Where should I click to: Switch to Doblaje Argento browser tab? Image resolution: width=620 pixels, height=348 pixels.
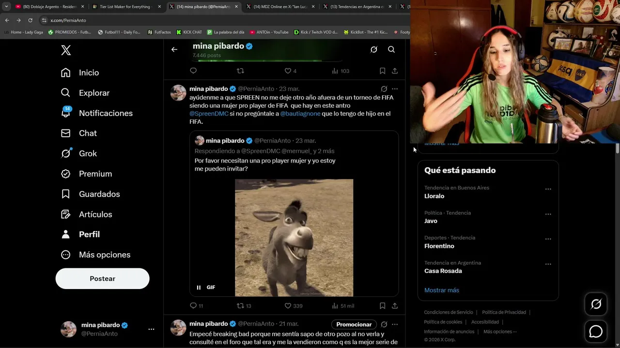click(x=49, y=7)
